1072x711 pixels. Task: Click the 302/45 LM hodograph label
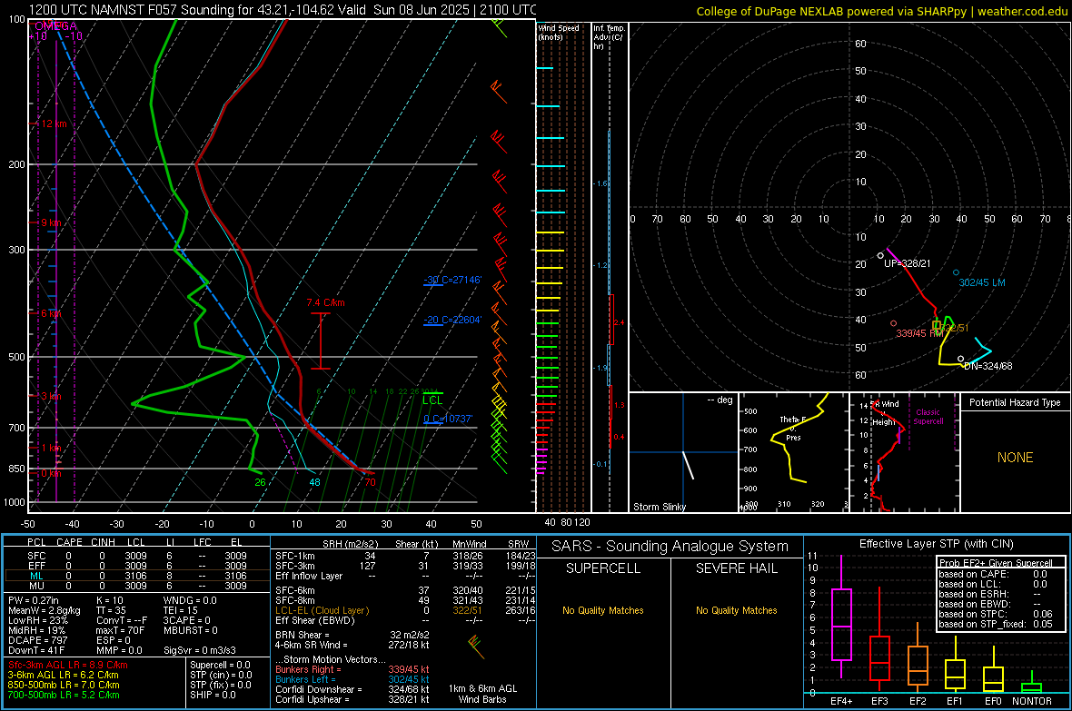click(982, 282)
